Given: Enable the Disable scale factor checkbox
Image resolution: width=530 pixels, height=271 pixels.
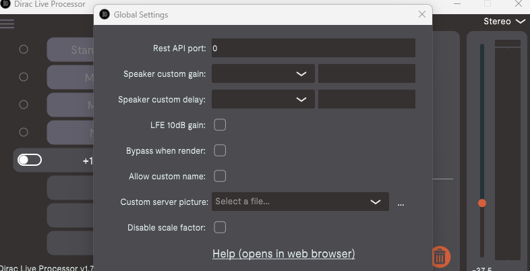Looking at the screenshot, I should coord(220,227).
